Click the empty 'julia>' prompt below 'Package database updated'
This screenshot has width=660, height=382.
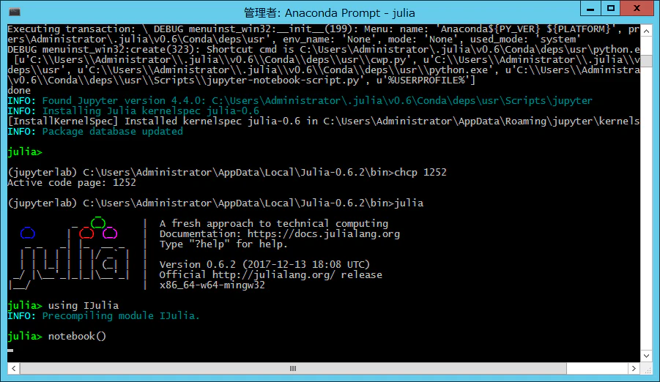coord(25,152)
